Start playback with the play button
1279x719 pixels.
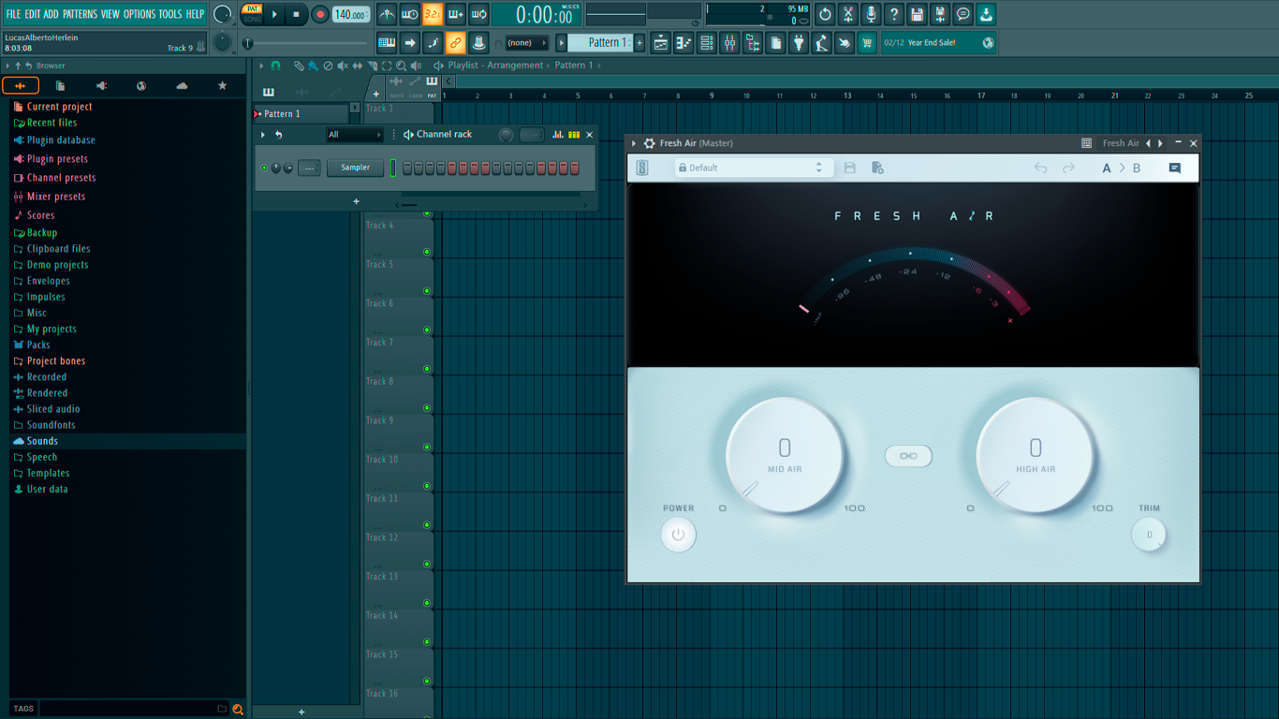[x=274, y=14]
